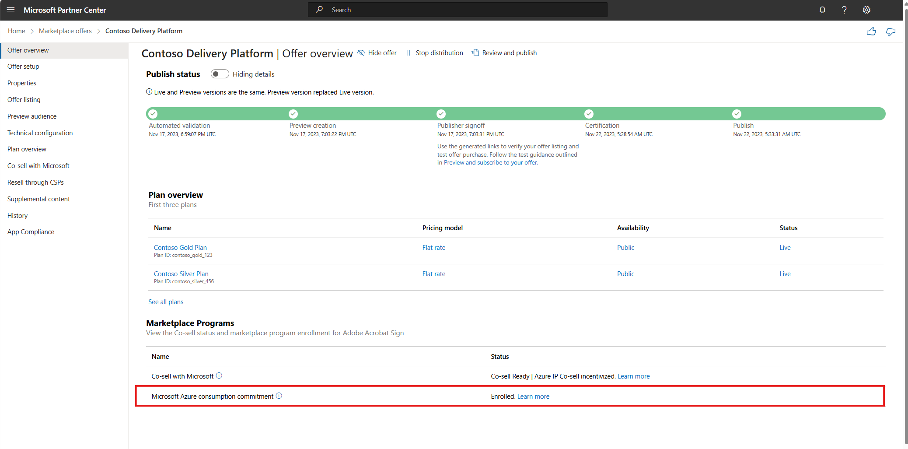Screen dimensions: 908x449
Task: Click Live status for Silver Plan
Action: pos(785,274)
